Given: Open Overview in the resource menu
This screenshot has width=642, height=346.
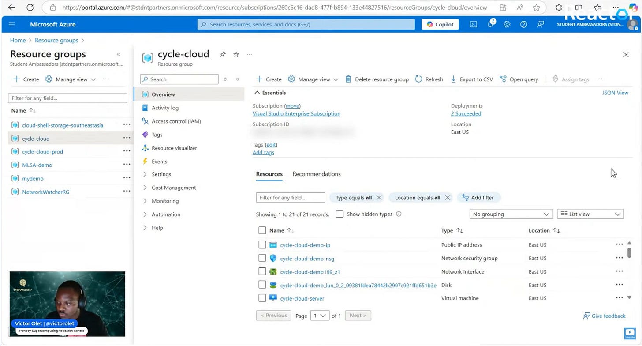Looking at the screenshot, I should [189, 94].
